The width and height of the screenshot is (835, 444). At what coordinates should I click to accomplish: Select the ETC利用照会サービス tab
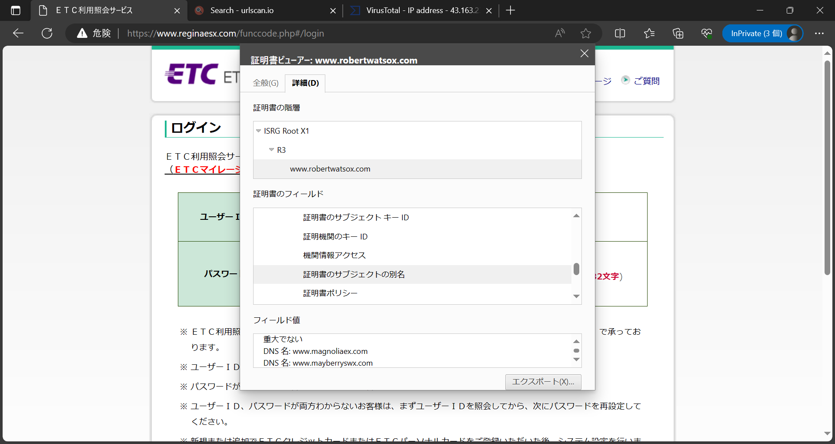tap(109, 10)
